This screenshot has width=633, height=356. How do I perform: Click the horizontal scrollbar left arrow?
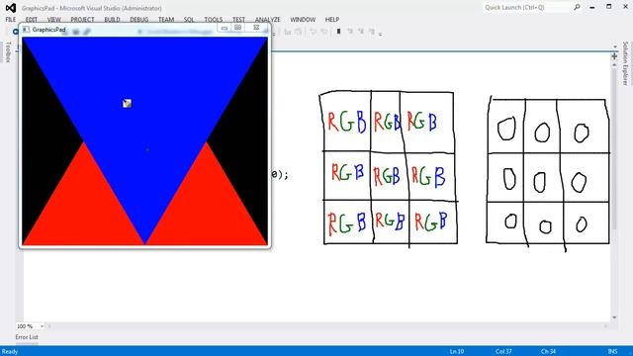(x=49, y=325)
